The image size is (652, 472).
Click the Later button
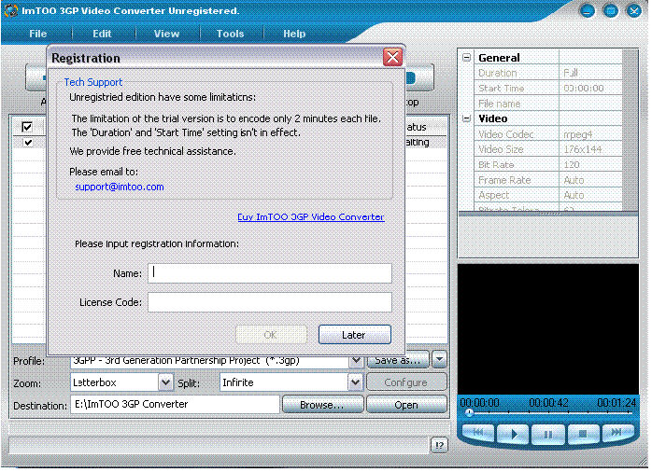tap(355, 335)
